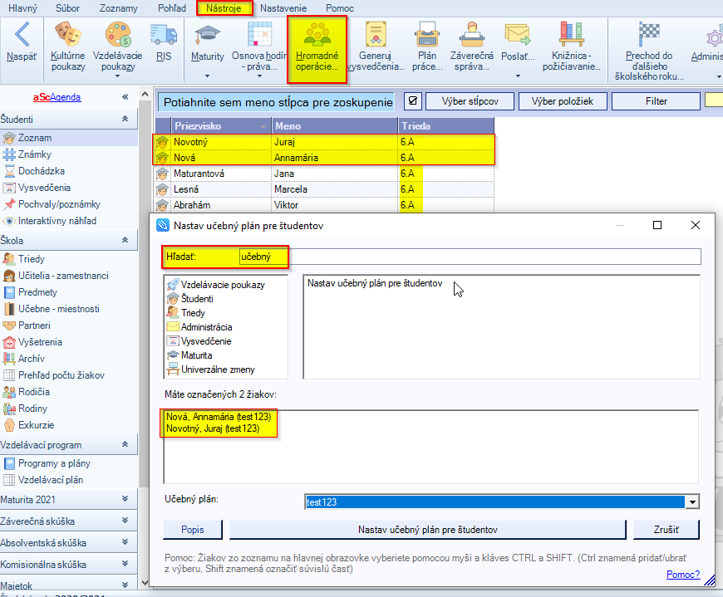Click the Poslať envelope icon
723x597 pixels.
click(x=518, y=35)
